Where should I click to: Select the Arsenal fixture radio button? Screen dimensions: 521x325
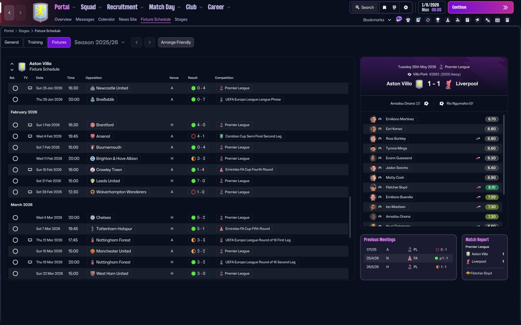15,136
